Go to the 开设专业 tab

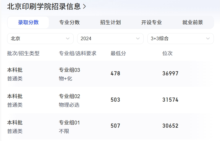[151, 22]
